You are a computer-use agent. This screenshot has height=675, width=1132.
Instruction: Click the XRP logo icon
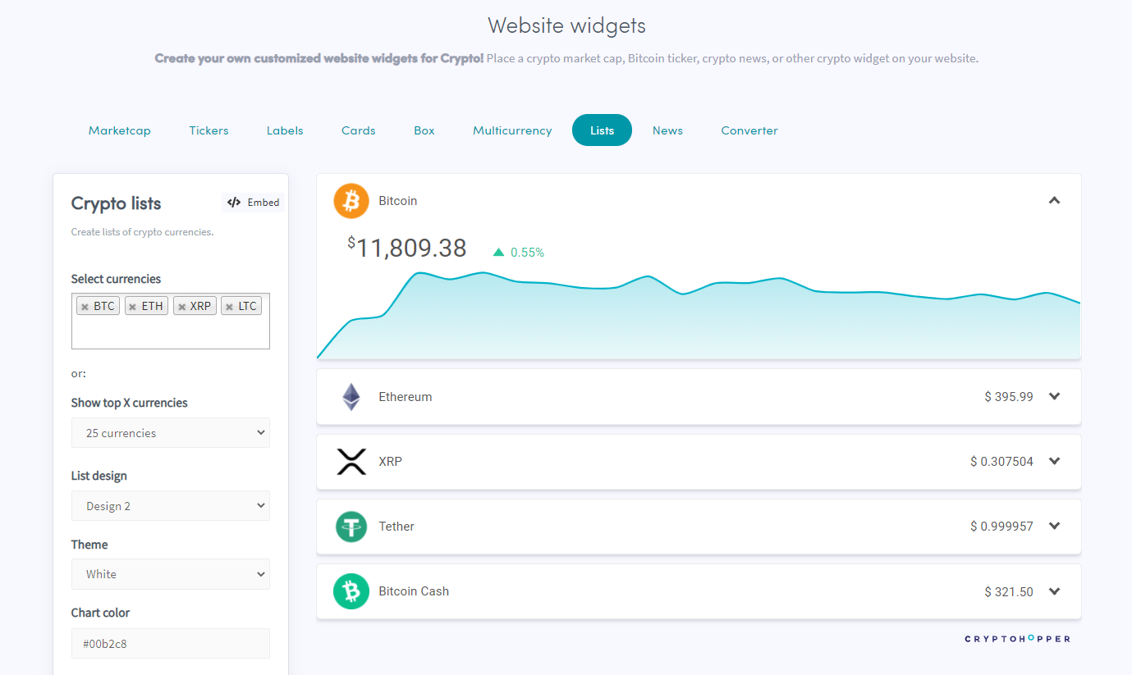tap(351, 462)
